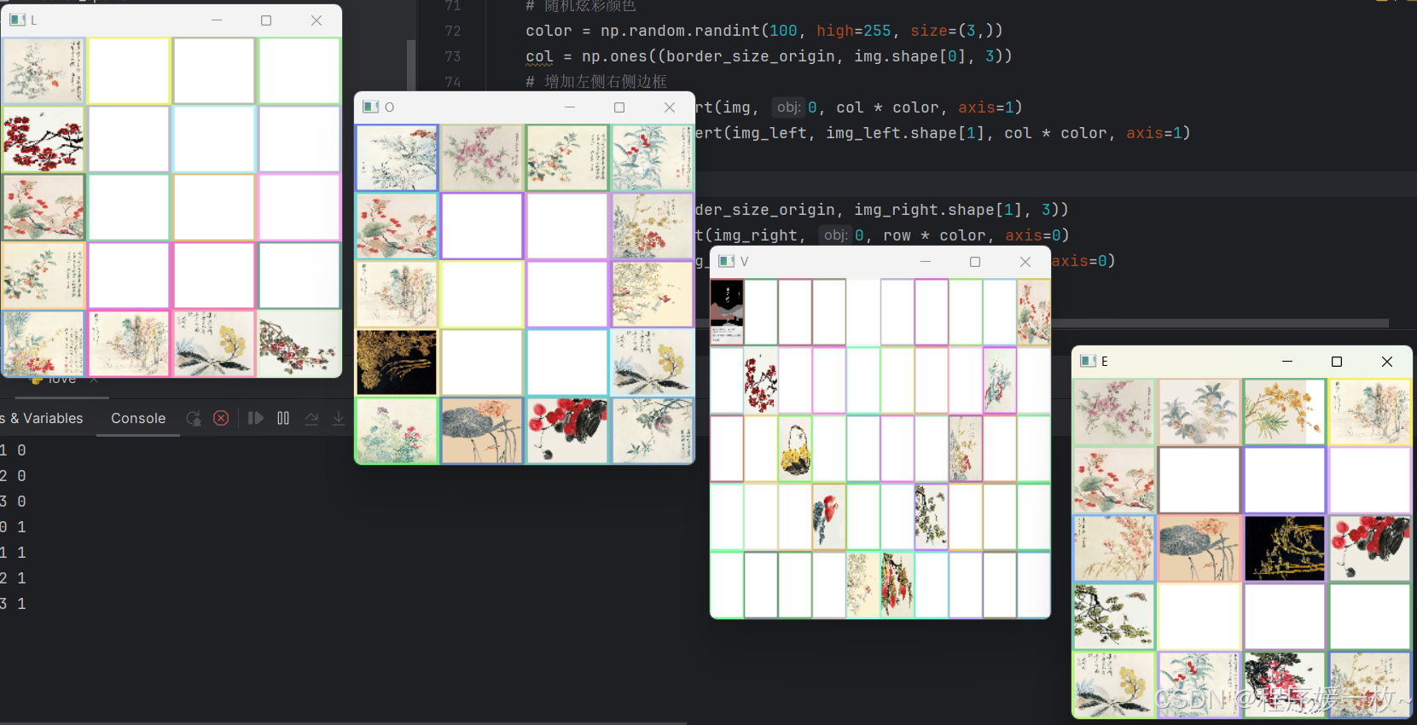
Task: Select the red berry branch painting in window L
Action: tap(299, 344)
